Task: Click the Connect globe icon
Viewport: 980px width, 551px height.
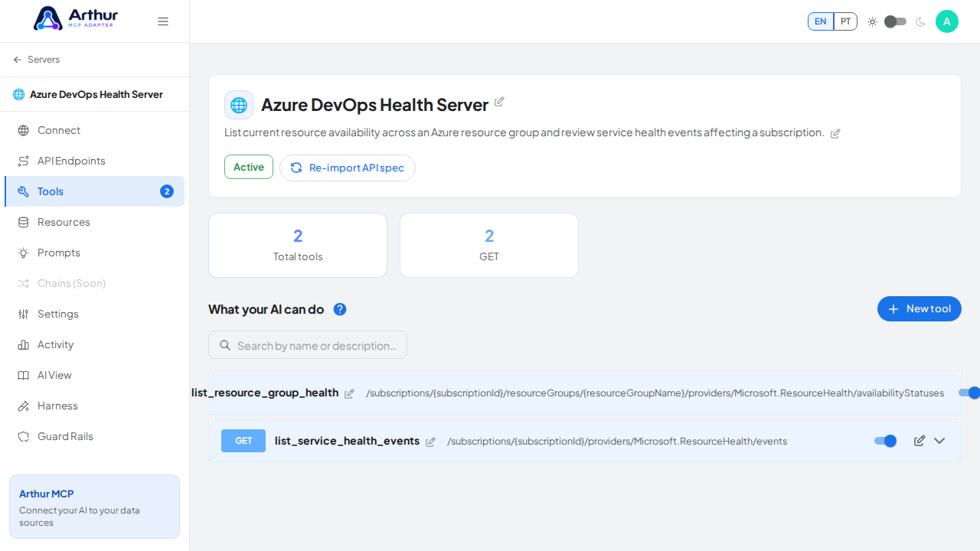Action: pos(23,130)
